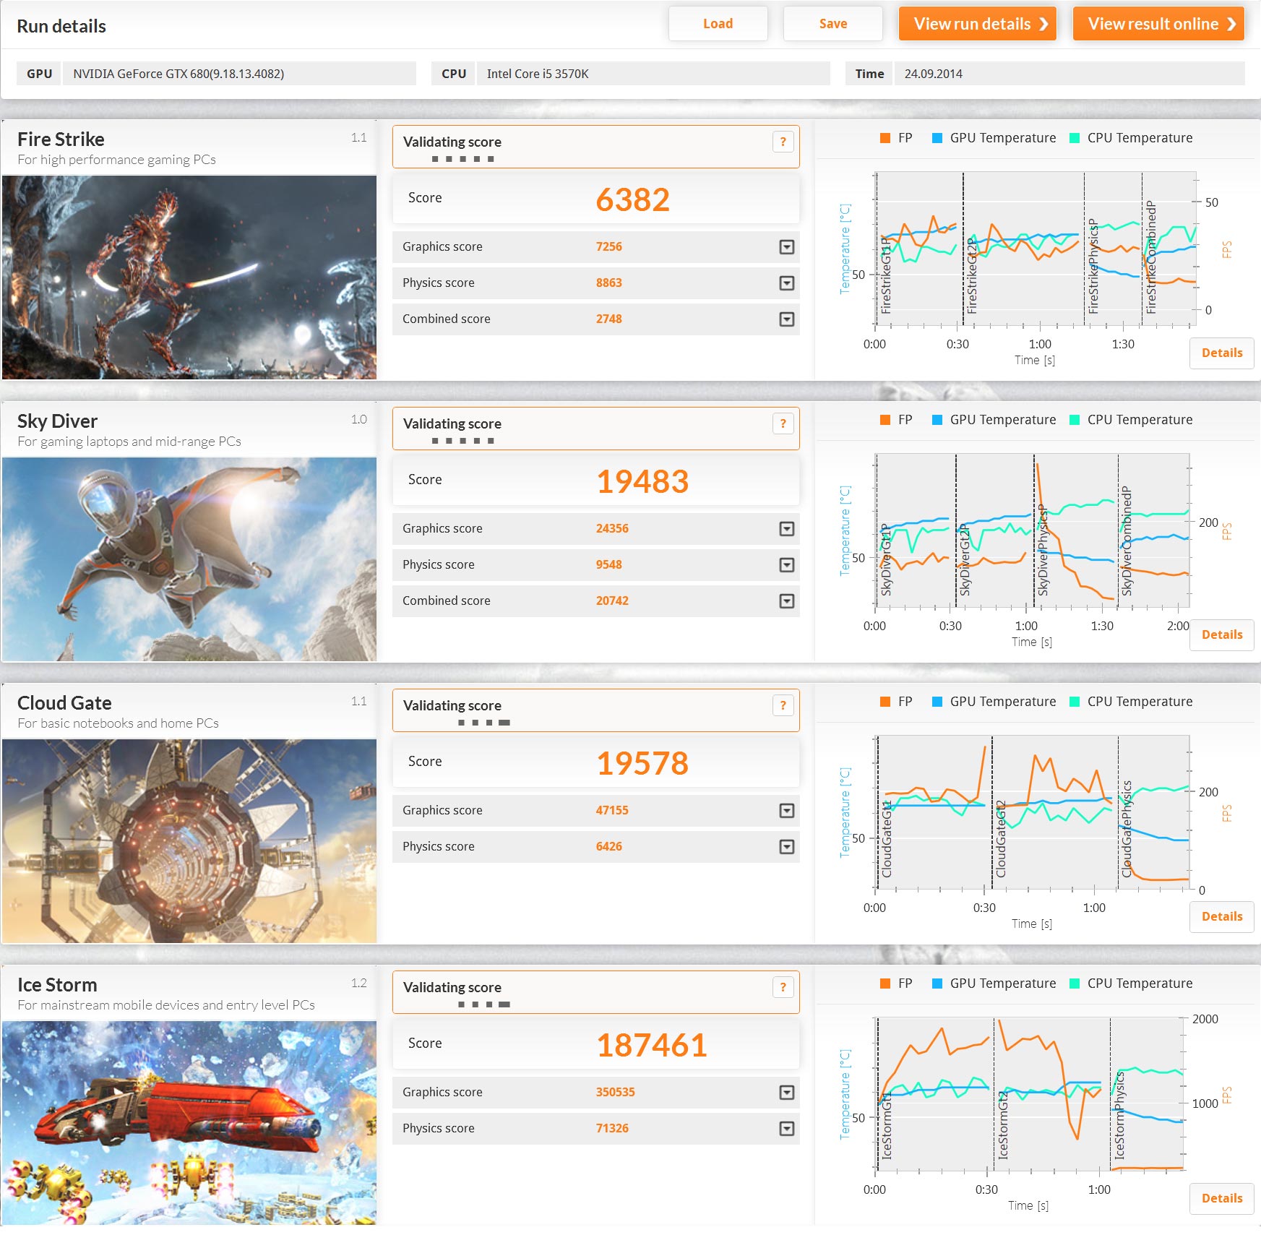1261x1235 pixels.
Task: Click the Sky Diver CPU Temperature legend swatch
Action: (x=1075, y=420)
